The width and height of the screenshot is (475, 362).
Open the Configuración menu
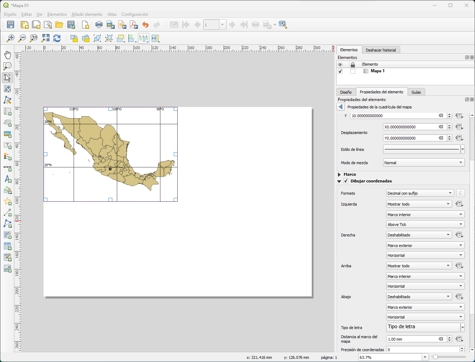pyautogui.click(x=135, y=14)
